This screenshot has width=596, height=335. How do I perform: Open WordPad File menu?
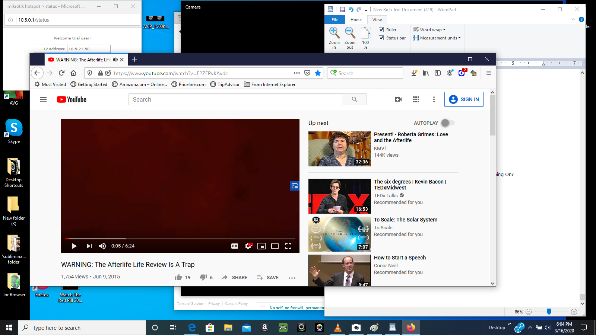point(335,20)
